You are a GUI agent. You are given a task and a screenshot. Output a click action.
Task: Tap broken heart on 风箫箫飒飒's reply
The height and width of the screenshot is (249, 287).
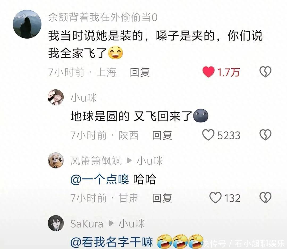265,198
